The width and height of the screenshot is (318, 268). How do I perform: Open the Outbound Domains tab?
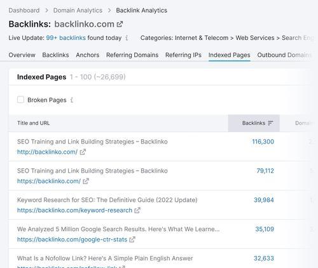pos(284,55)
